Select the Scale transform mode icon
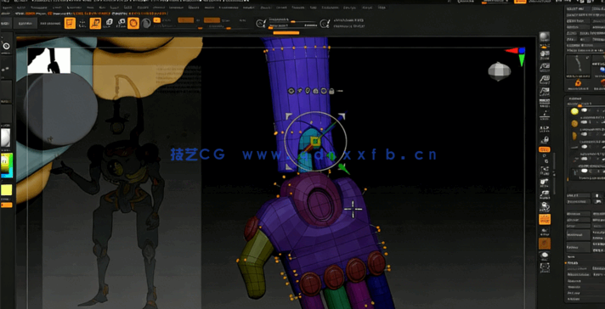The height and width of the screenshot is (309, 605). click(x=109, y=23)
